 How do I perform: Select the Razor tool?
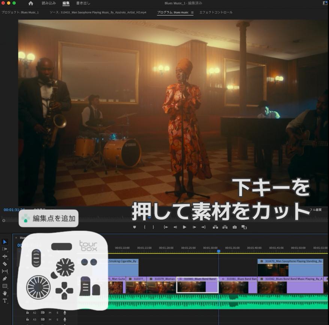[x=5, y=264]
